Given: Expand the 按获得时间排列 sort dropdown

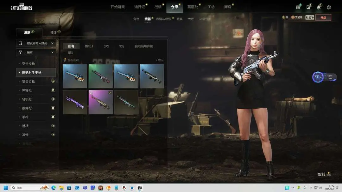Looking at the screenshot, I should 36,43.
